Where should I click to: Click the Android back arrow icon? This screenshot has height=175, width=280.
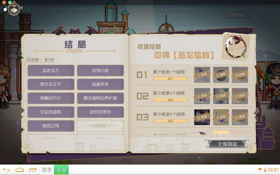tap(7, 170)
